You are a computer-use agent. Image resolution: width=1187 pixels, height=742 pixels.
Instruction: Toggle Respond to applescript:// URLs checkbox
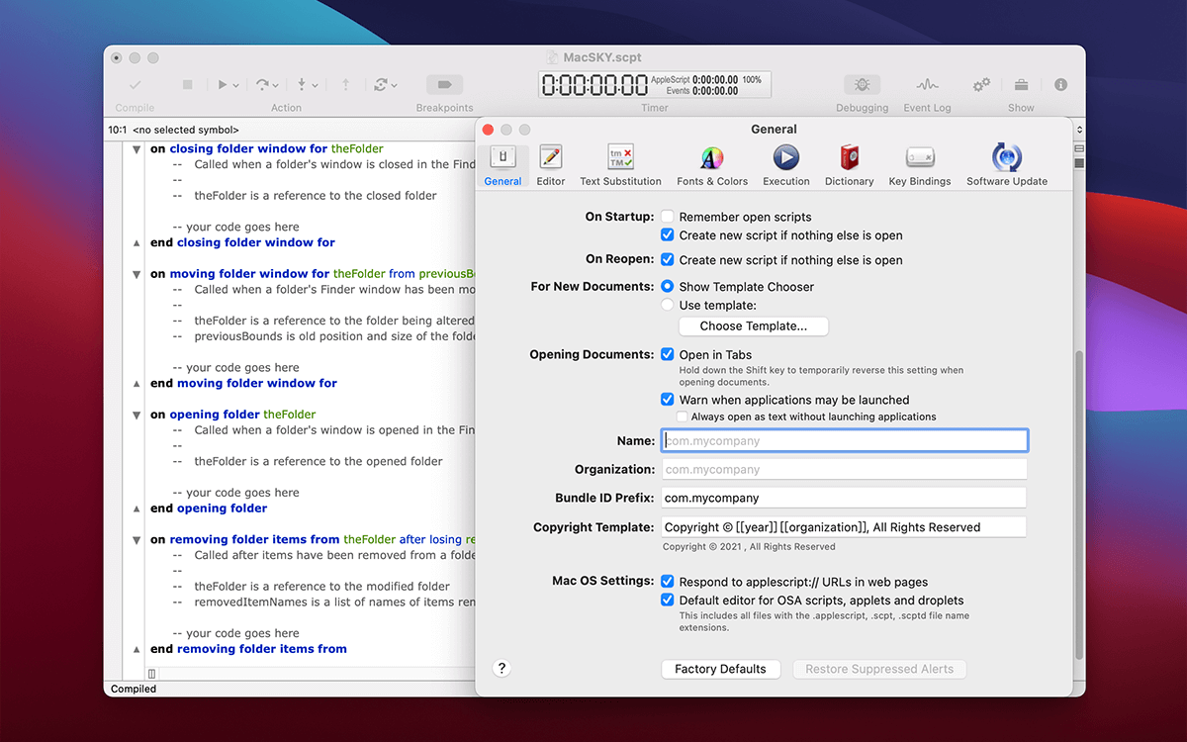tap(668, 582)
